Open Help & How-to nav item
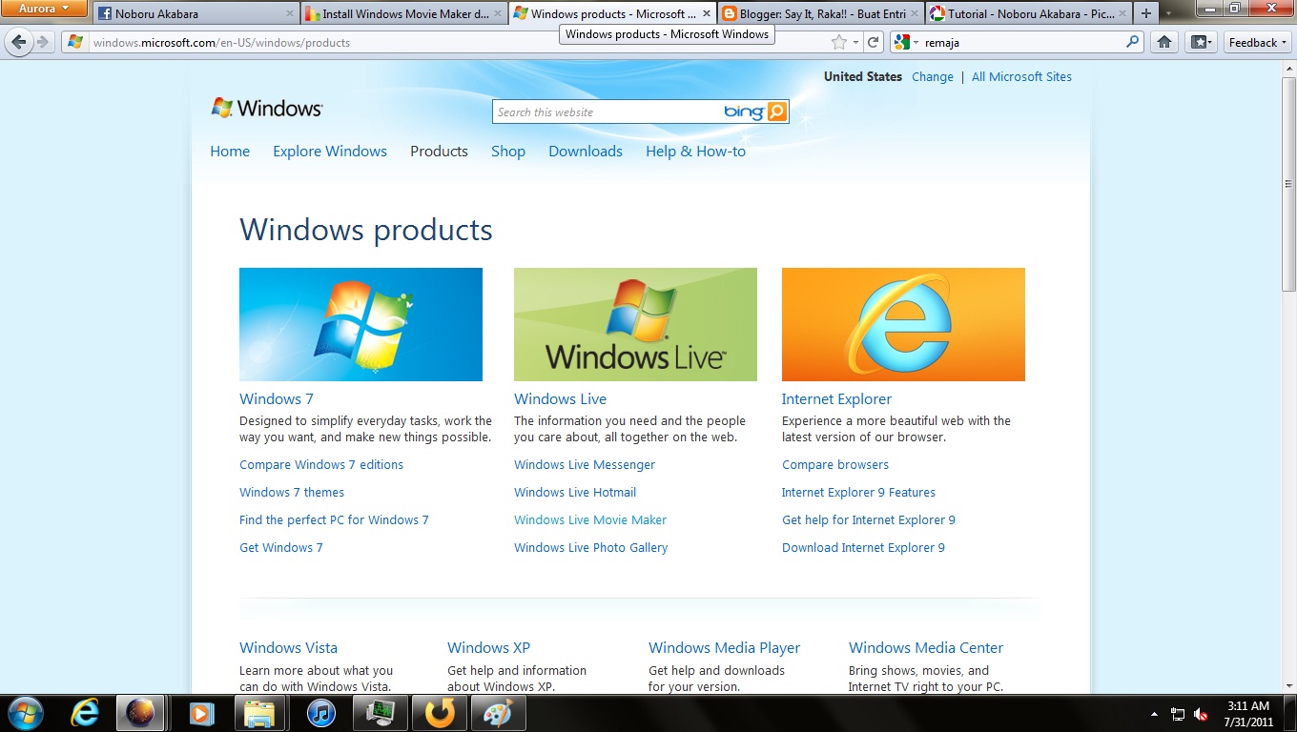This screenshot has height=732, width=1297. tap(695, 152)
